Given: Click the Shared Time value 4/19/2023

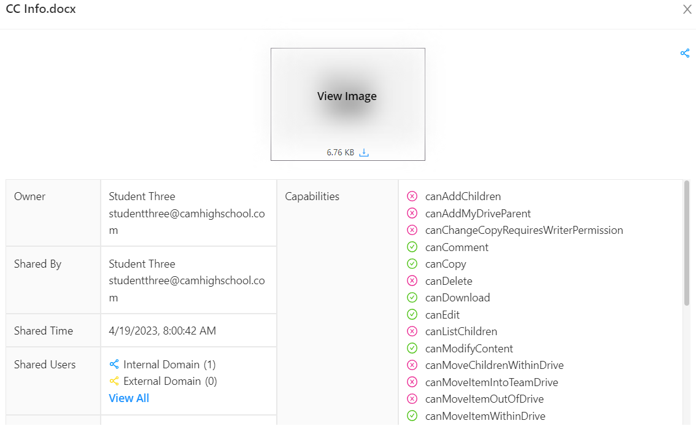Looking at the screenshot, I should (162, 331).
